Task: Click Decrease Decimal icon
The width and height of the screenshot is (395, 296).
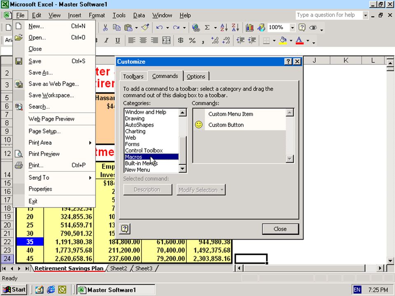Action: tap(226, 40)
